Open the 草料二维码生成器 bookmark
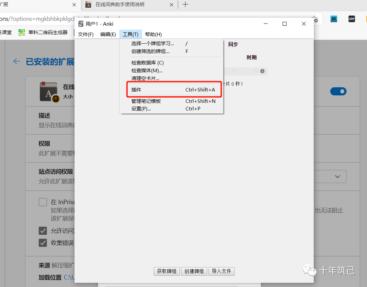The height and width of the screenshot is (287, 367). coord(43,32)
